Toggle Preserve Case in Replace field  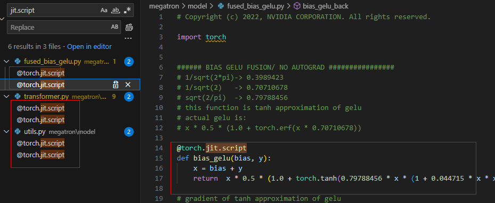tap(115, 27)
